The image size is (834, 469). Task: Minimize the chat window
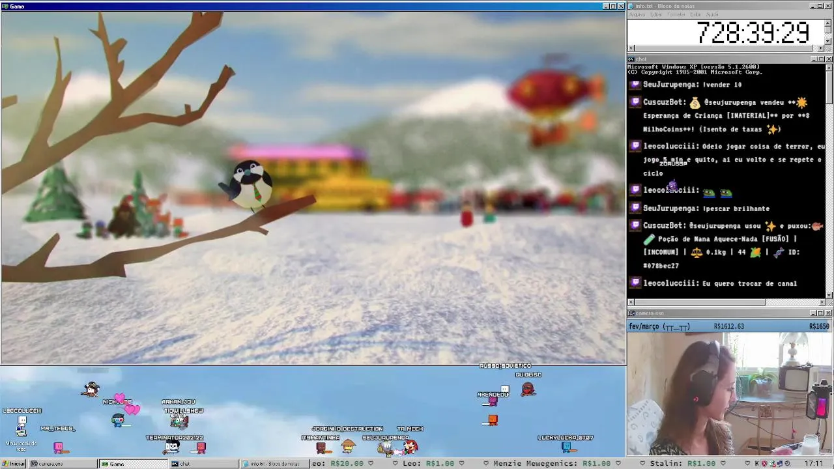814,59
